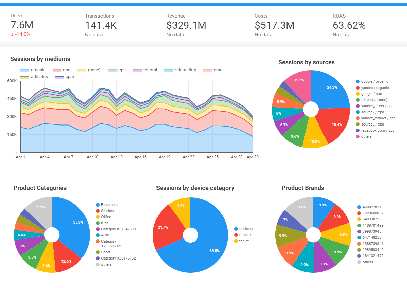Click the ROAS 63.62% scorecard
This screenshot has height=288, width=407.
(x=349, y=25)
